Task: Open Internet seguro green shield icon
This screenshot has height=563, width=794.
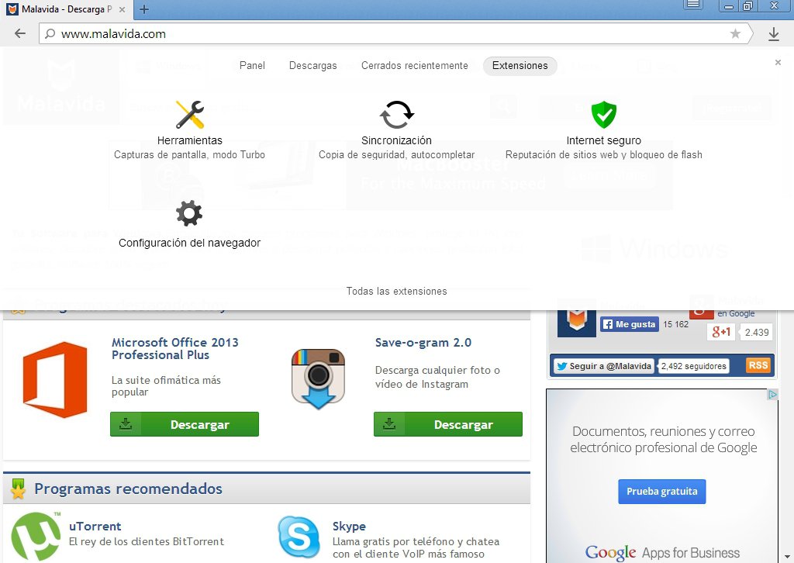Action: pos(603,115)
